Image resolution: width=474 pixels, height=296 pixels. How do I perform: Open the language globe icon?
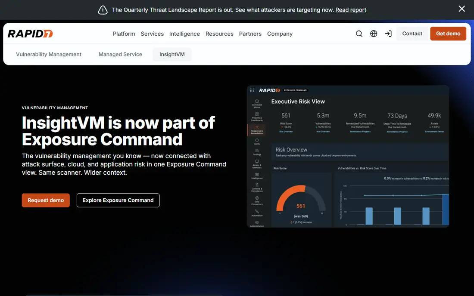tap(374, 34)
